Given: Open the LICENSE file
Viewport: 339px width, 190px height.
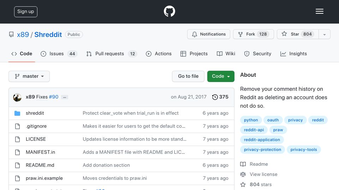Looking at the screenshot, I should click(x=36, y=139).
